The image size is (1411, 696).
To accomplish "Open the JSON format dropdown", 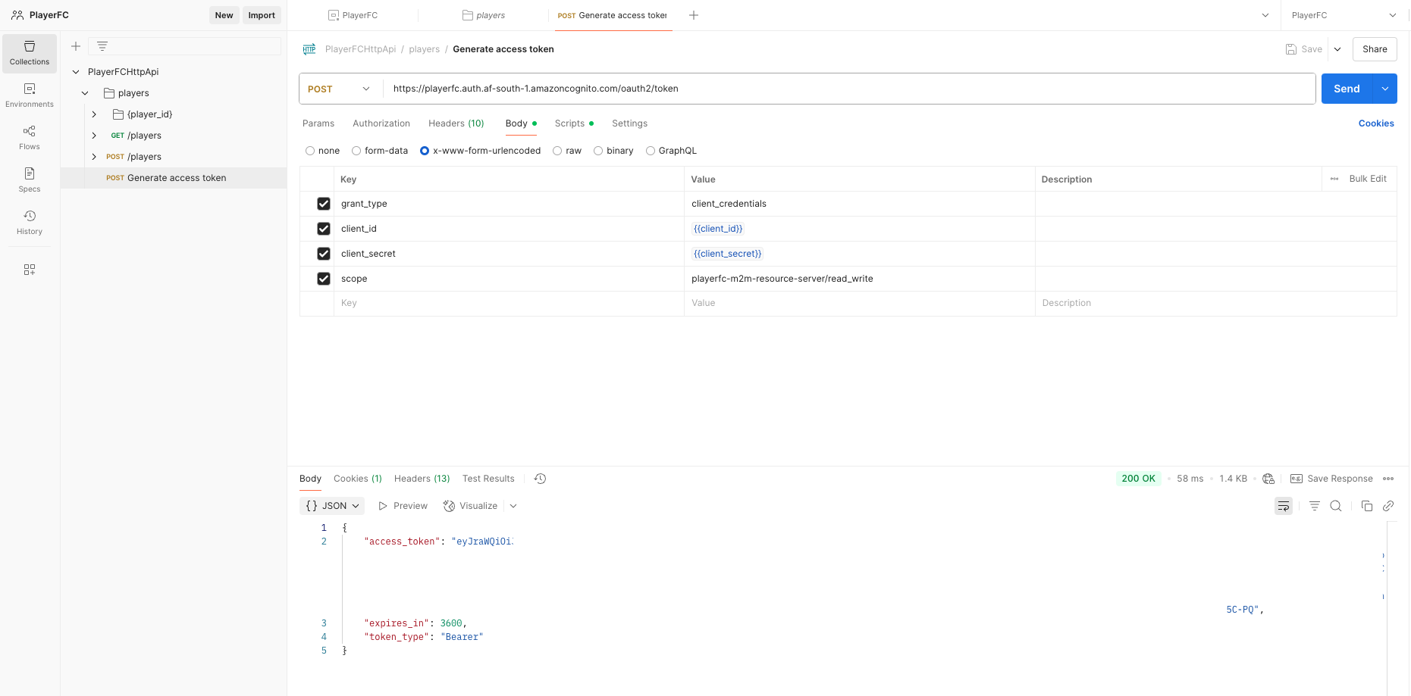I will (332, 506).
